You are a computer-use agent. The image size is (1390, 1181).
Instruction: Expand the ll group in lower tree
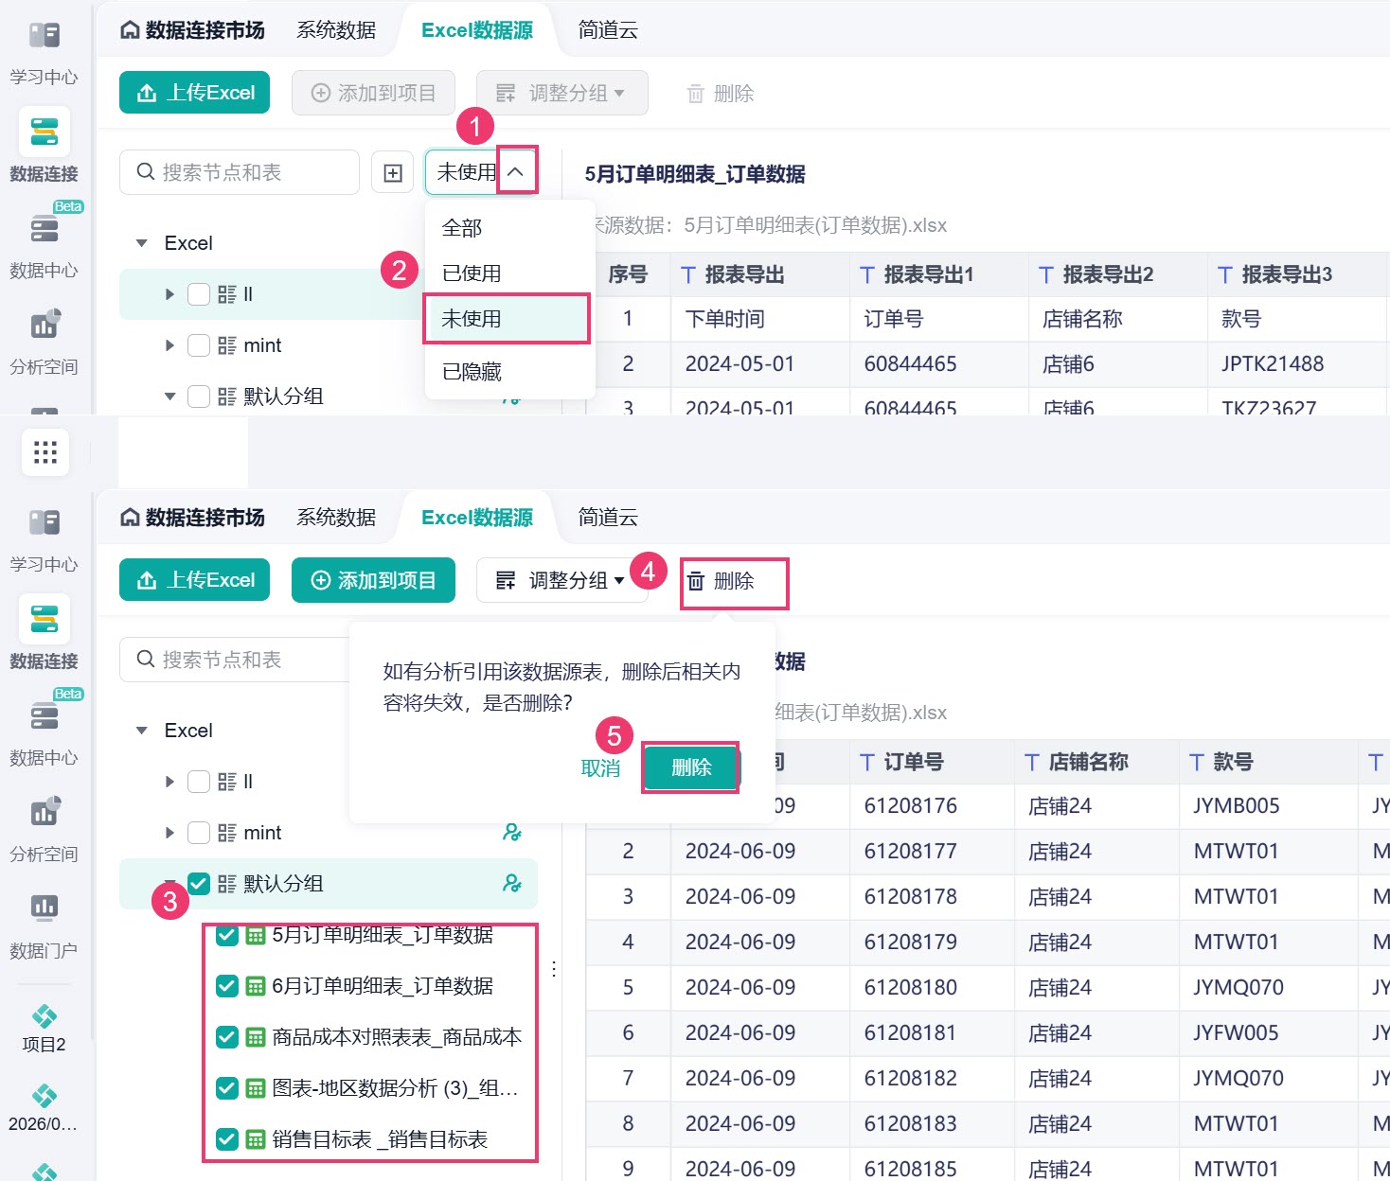170,782
